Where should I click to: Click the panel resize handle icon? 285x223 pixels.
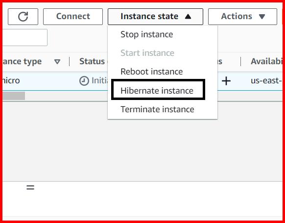[x=30, y=187]
